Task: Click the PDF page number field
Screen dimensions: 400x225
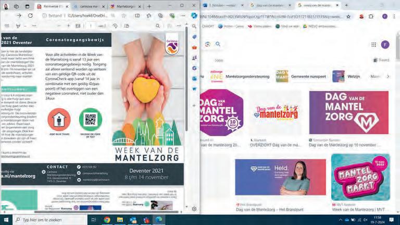Action: pos(91,26)
